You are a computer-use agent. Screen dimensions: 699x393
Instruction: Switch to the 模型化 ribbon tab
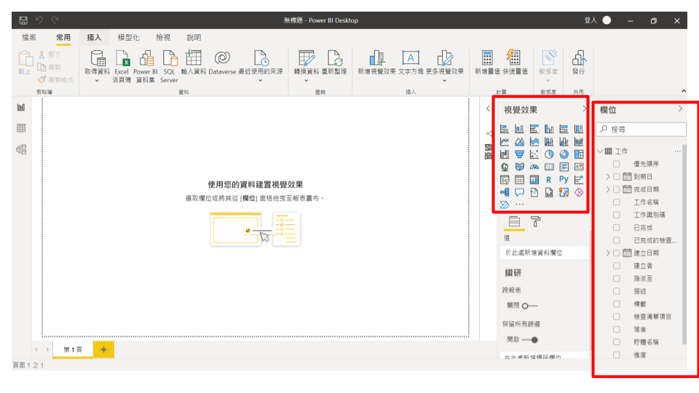point(128,37)
